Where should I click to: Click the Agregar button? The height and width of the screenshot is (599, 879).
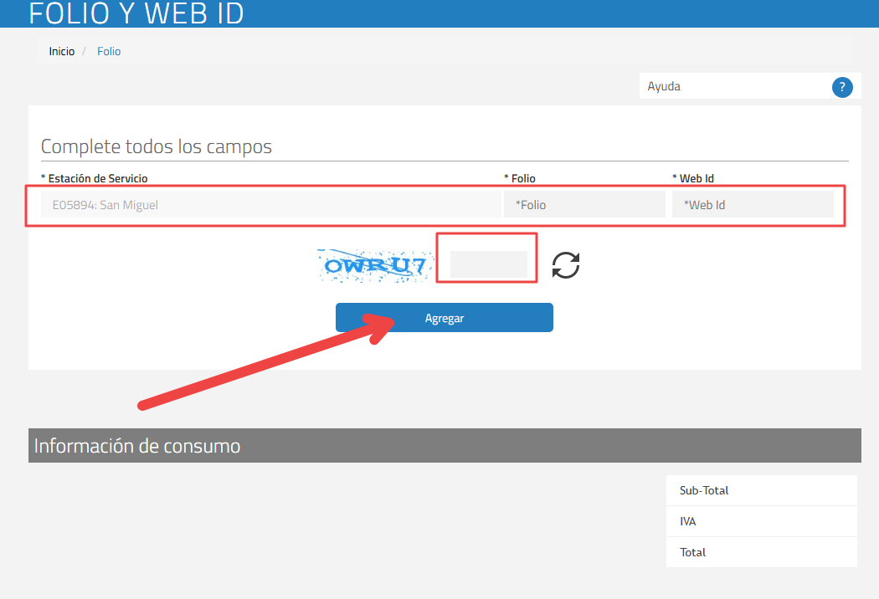click(x=444, y=318)
